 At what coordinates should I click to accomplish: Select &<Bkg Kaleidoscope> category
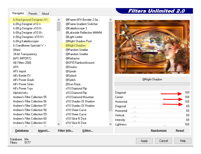[x=26, y=41]
